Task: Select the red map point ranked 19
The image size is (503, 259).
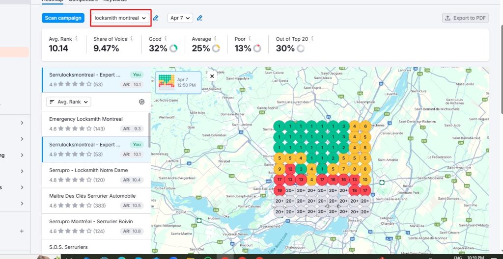Action: click(279, 190)
